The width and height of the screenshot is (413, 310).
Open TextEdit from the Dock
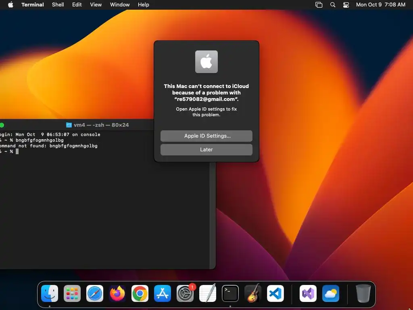point(208,293)
